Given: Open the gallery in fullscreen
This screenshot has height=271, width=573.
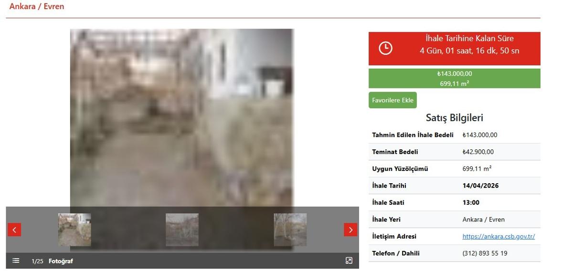Looking at the screenshot, I should pos(349,261).
